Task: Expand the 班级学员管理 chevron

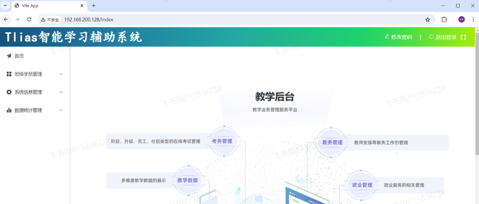Action: [x=61, y=74]
